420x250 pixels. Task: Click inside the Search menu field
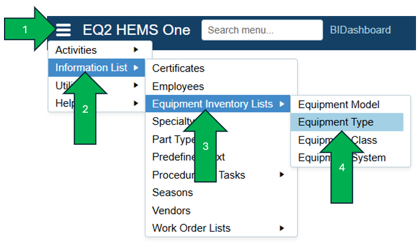262,30
